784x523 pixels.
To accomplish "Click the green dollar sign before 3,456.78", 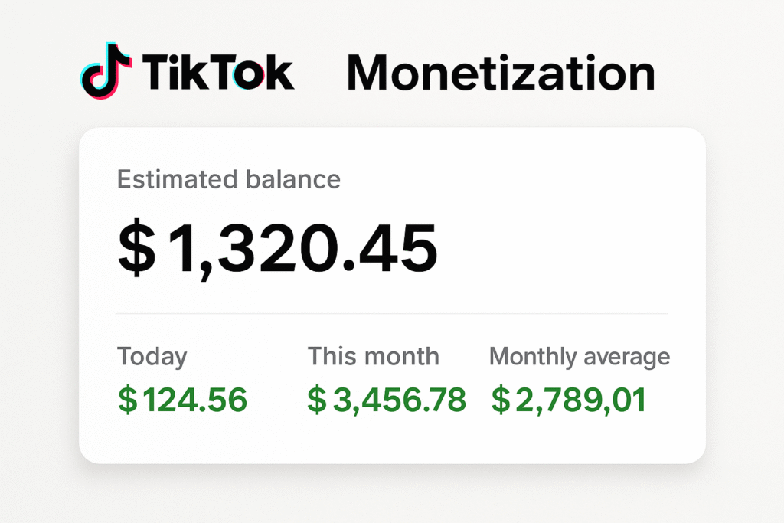I will pos(316,400).
